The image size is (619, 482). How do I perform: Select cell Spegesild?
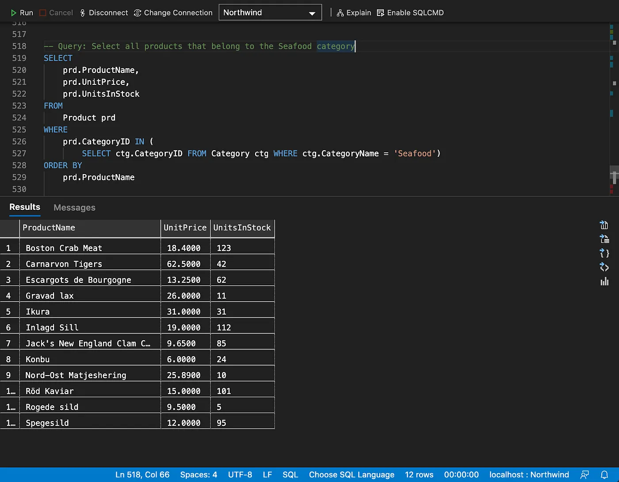(x=90, y=423)
